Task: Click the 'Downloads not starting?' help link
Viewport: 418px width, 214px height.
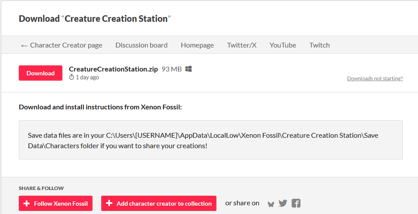Action: click(x=375, y=78)
